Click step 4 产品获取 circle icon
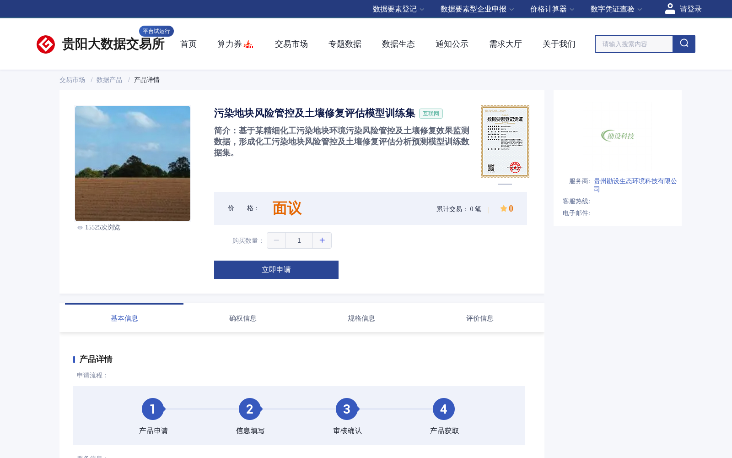The height and width of the screenshot is (458, 732). (x=444, y=409)
